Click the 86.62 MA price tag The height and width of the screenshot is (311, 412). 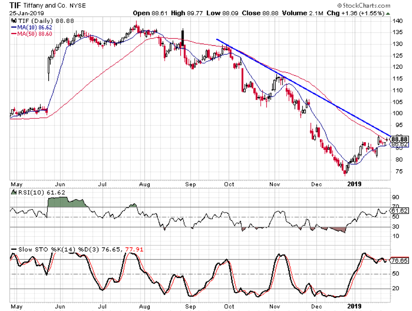point(399,144)
